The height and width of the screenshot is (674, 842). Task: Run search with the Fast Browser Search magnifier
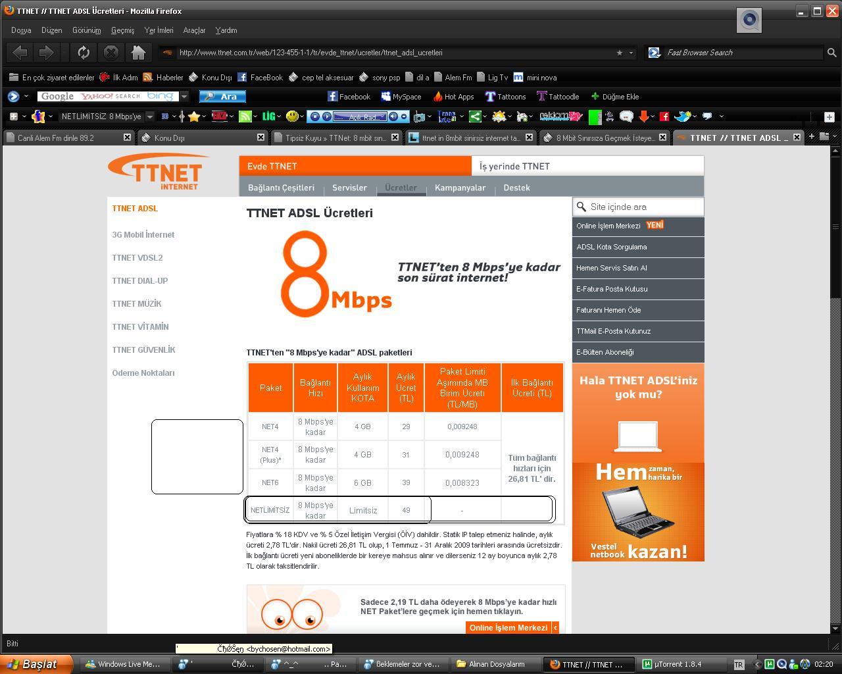pyautogui.click(x=831, y=53)
